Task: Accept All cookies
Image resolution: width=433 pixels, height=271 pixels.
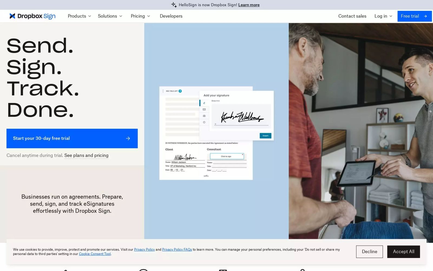Action: [x=404, y=252]
